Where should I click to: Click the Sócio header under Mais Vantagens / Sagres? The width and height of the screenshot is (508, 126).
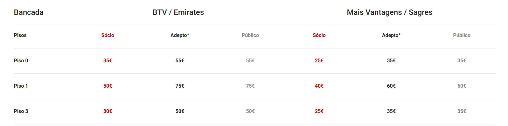tap(319, 35)
